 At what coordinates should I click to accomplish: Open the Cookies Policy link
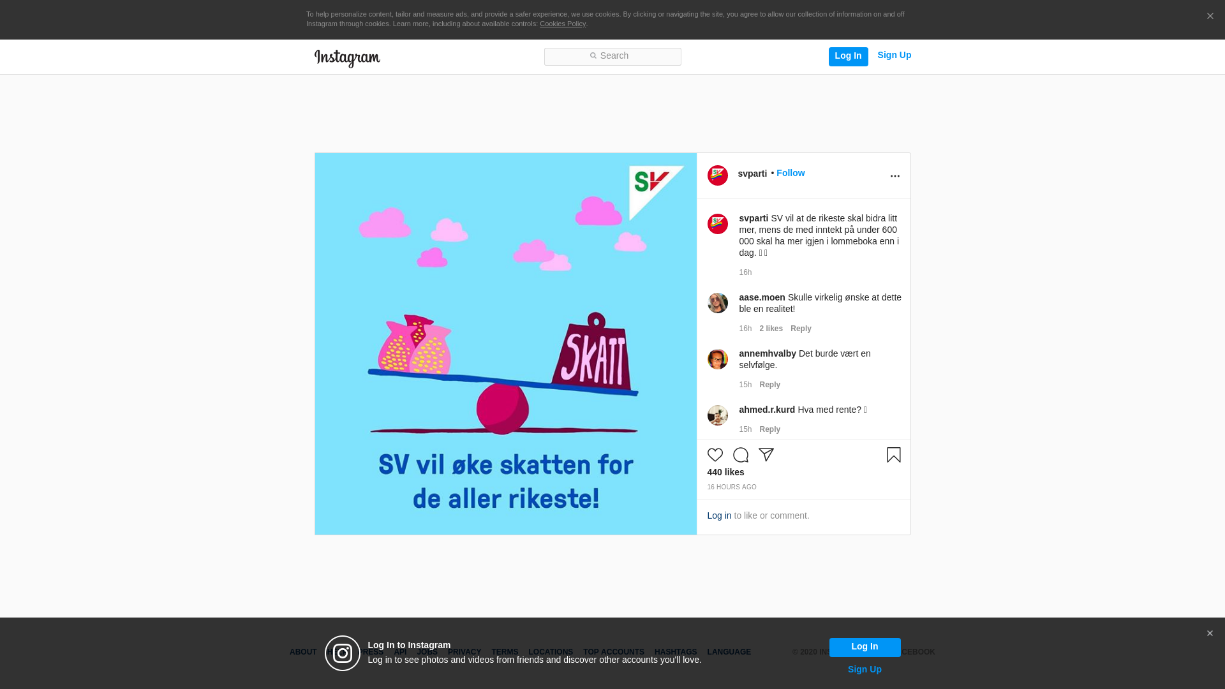coord(563,24)
